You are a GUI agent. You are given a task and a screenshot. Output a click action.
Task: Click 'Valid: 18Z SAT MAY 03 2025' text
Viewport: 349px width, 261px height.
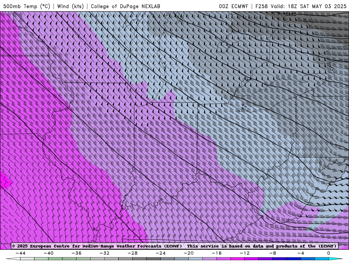[x=308, y=6]
